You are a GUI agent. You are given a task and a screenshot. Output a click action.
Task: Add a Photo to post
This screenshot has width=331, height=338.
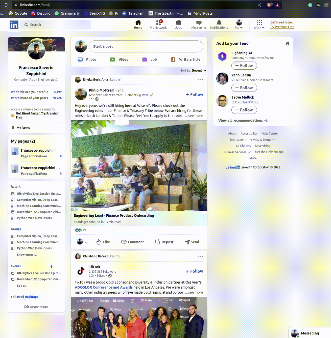[x=87, y=60]
